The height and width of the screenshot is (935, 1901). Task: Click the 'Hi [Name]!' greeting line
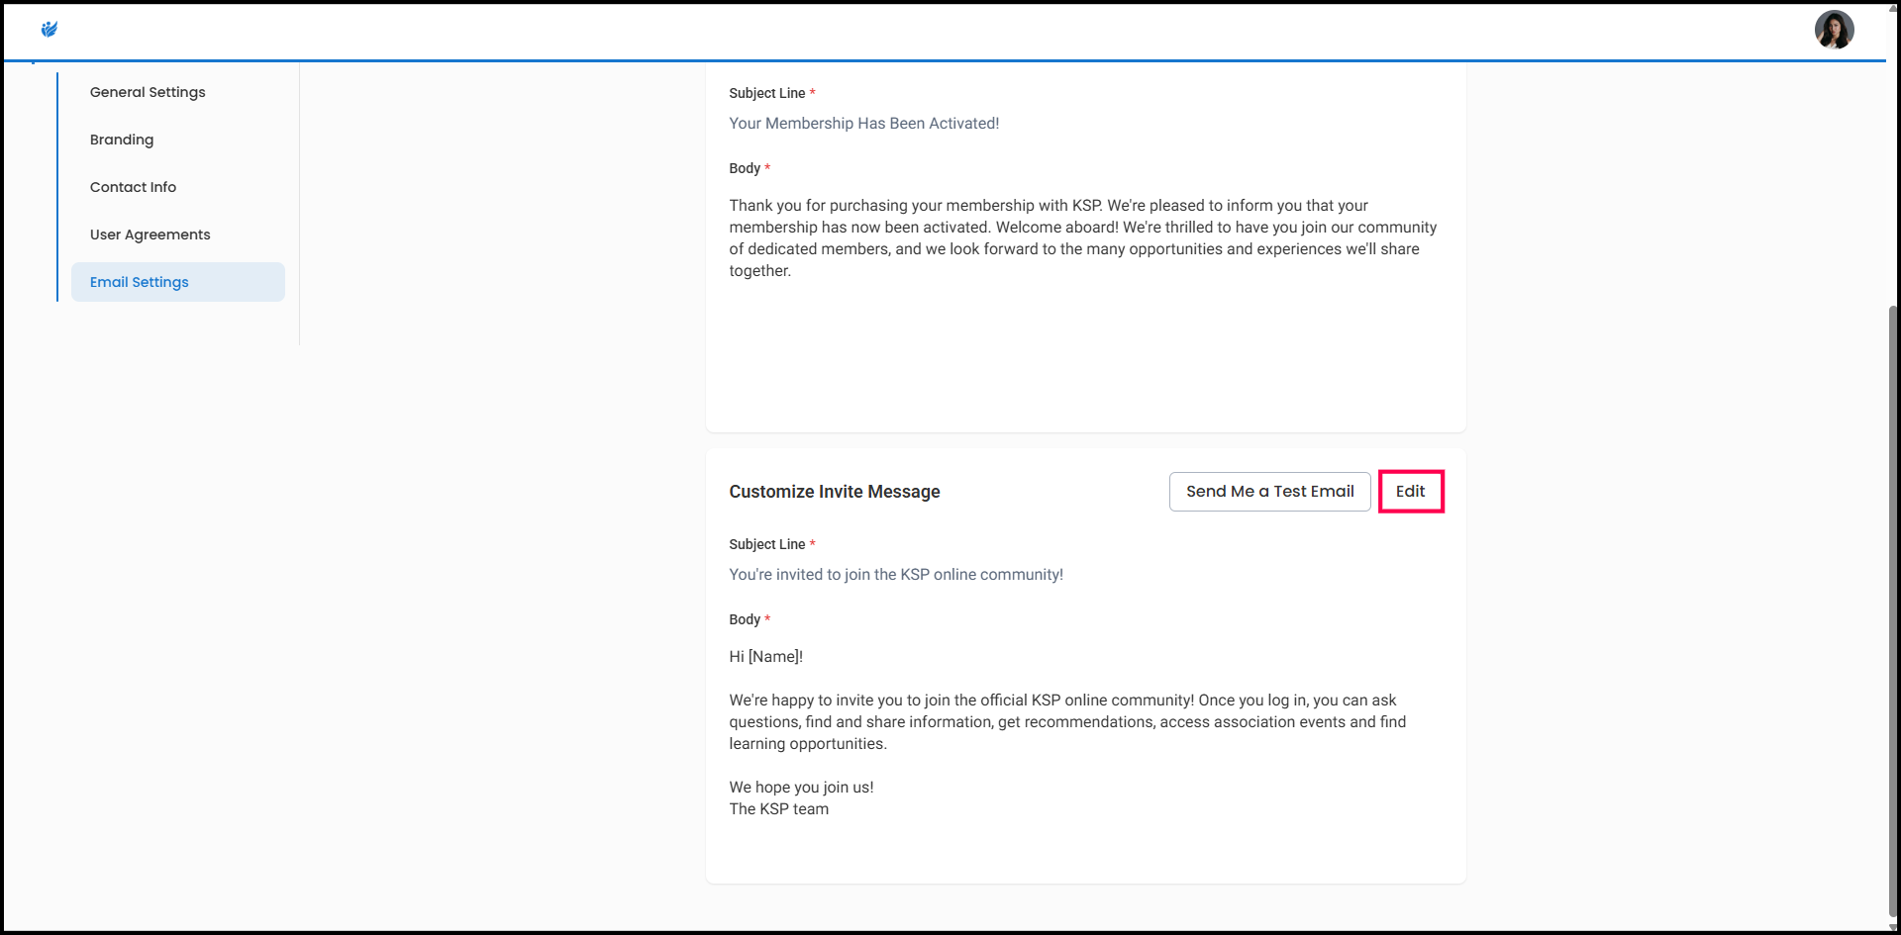pos(765,657)
